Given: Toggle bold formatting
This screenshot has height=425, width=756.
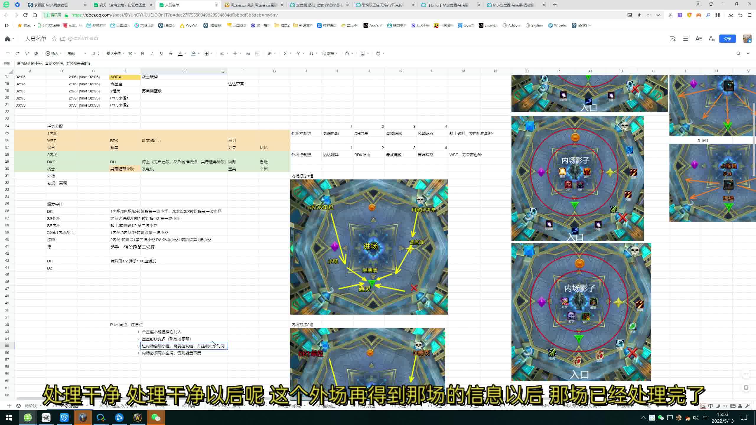Looking at the screenshot, I should coord(142,53).
